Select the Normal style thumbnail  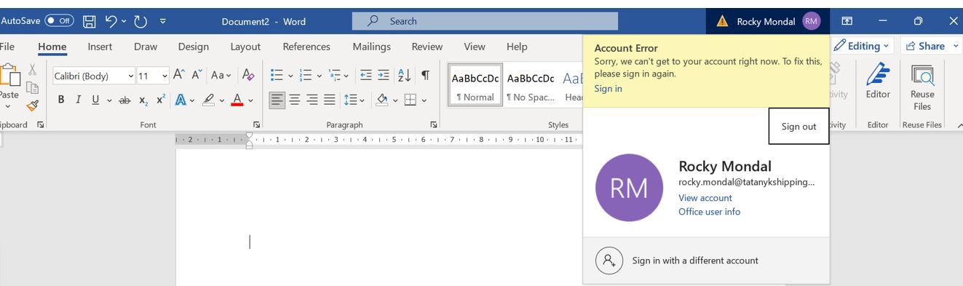tap(475, 84)
